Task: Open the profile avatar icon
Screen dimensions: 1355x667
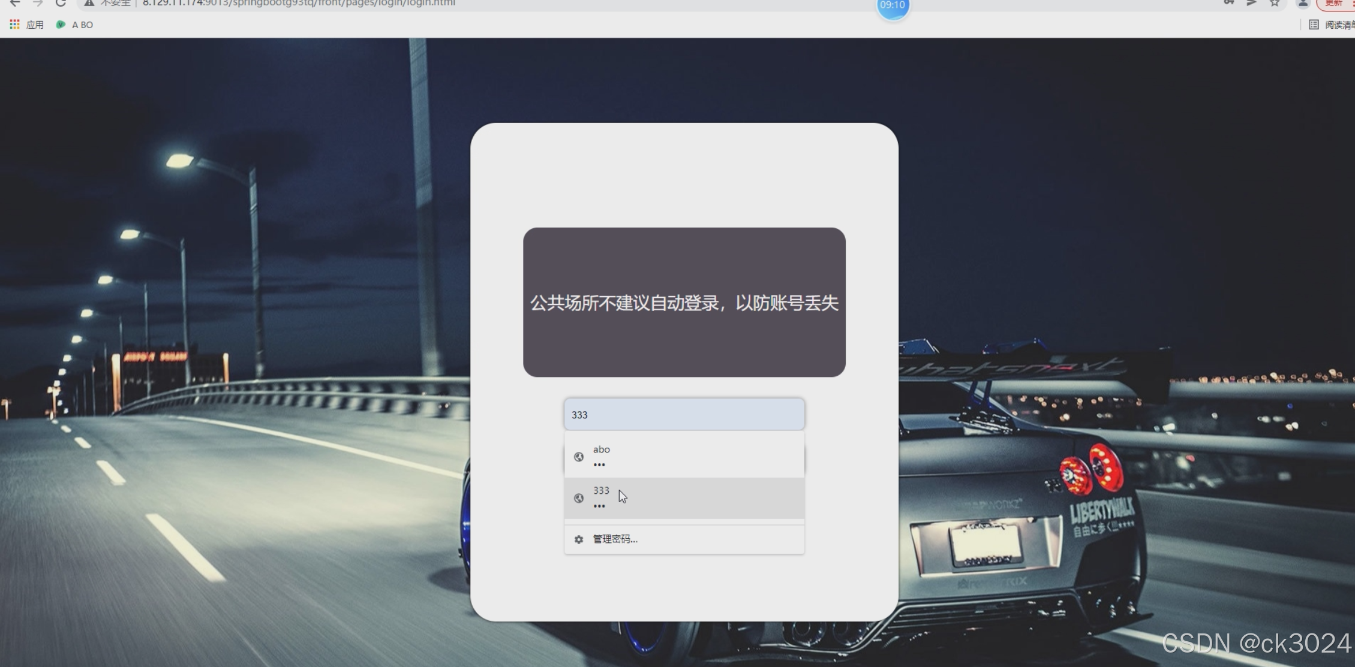Action: pos(1302,4)
